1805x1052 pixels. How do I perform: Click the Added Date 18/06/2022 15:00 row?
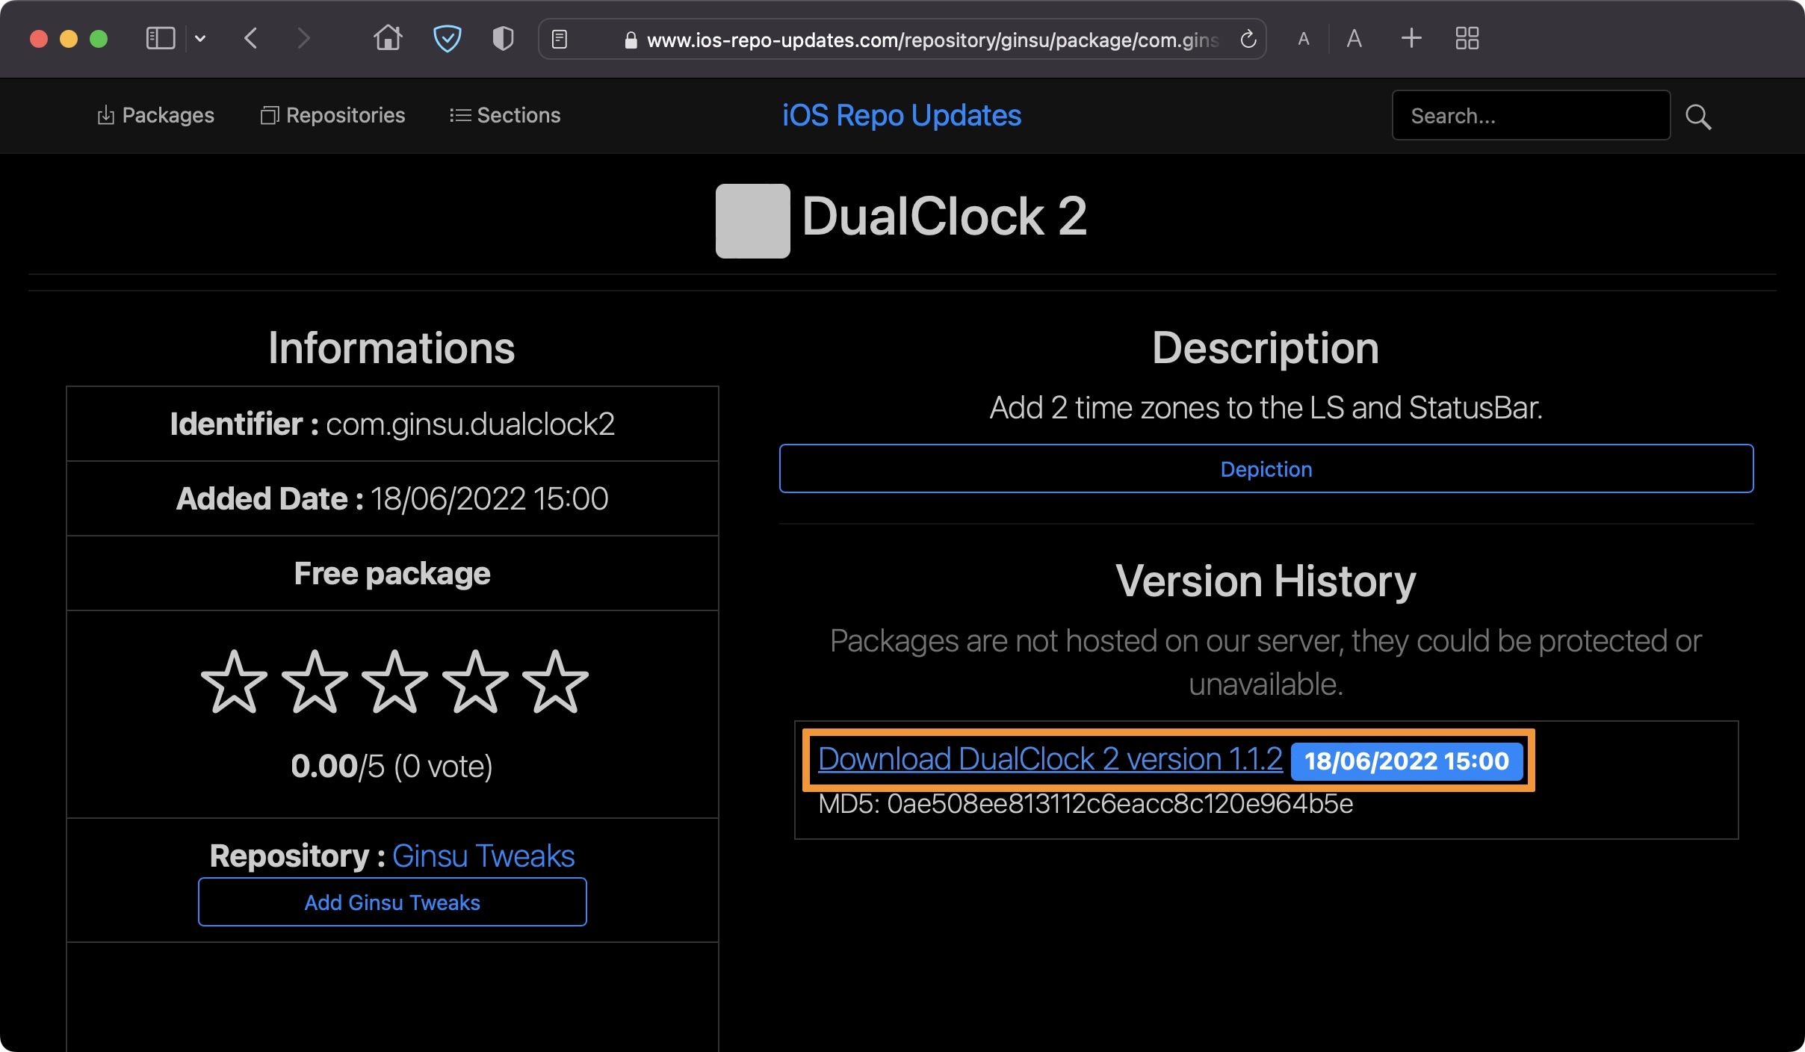[x=392, y=498]
